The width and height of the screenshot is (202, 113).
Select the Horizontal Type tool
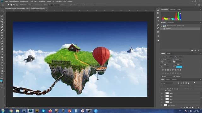2,60
